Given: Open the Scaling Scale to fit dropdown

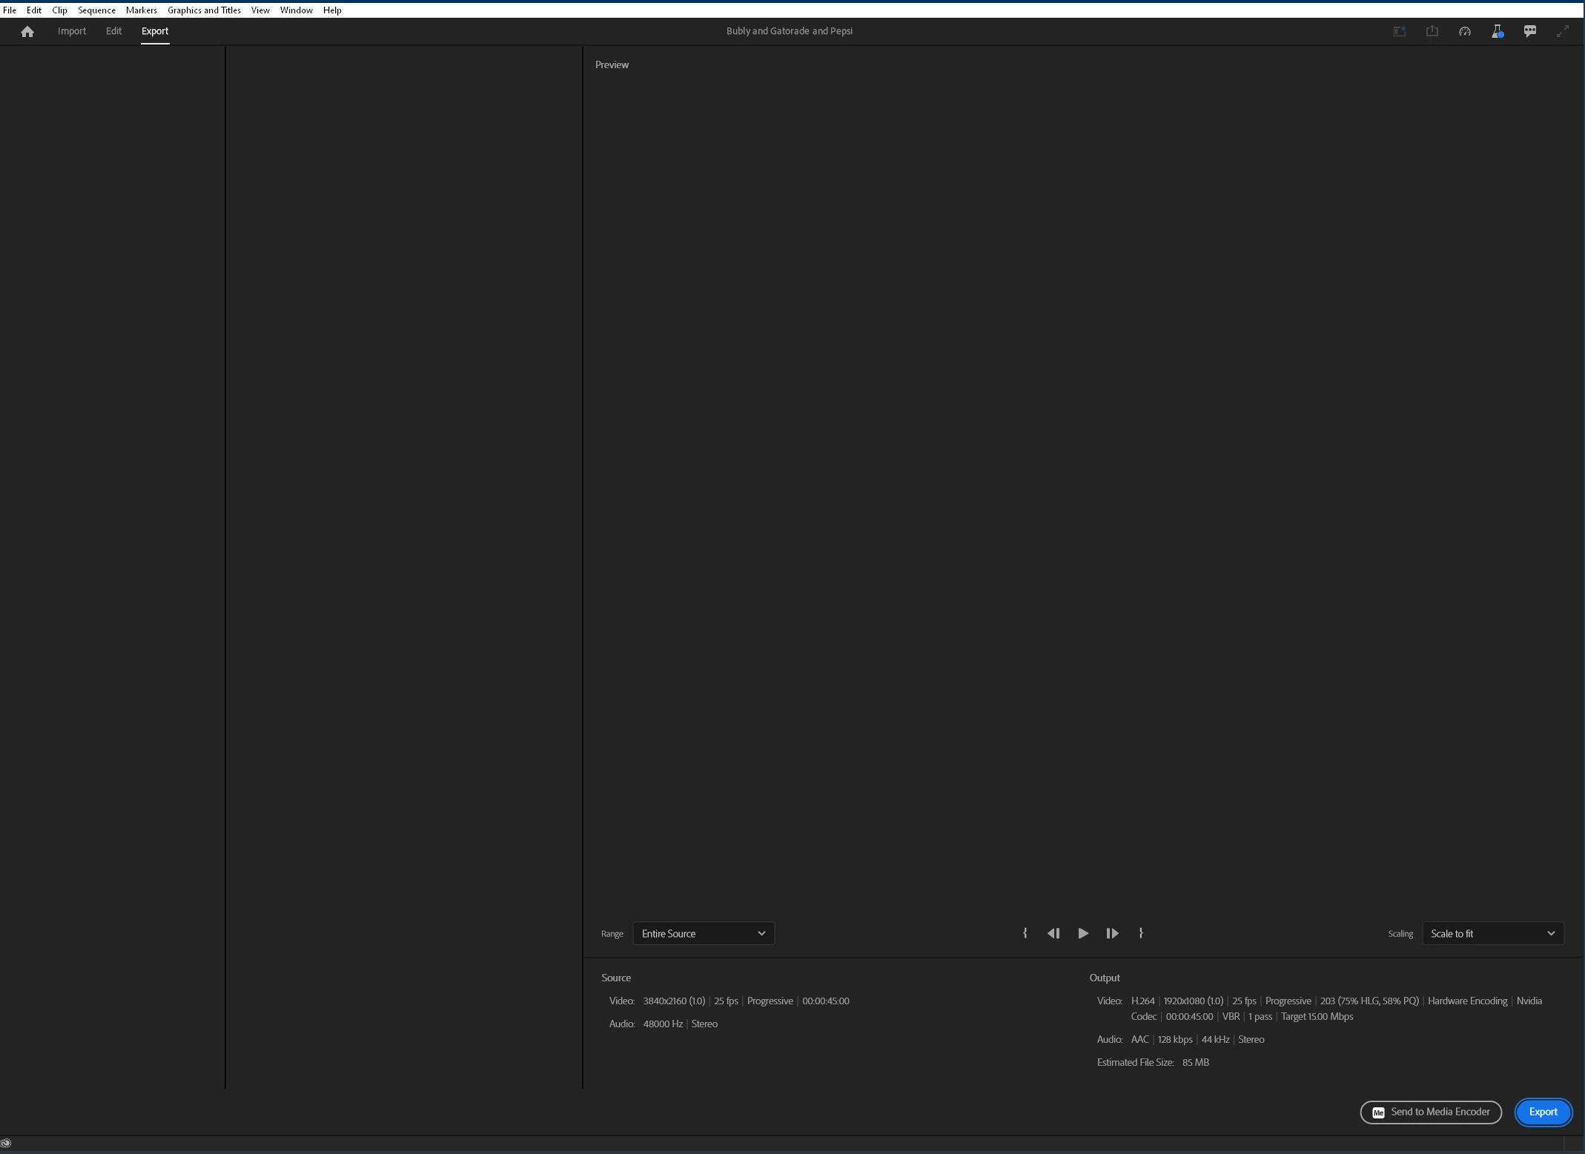Looking at the screenshot, I should [1492, 933].
